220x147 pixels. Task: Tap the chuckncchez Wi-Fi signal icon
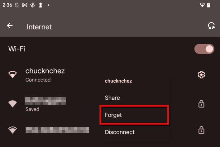click(x=13, y=75)
